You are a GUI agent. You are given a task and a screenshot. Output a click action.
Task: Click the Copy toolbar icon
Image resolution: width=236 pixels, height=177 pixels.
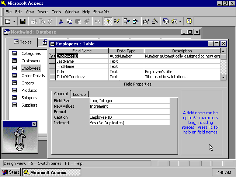tap(69, 21)
